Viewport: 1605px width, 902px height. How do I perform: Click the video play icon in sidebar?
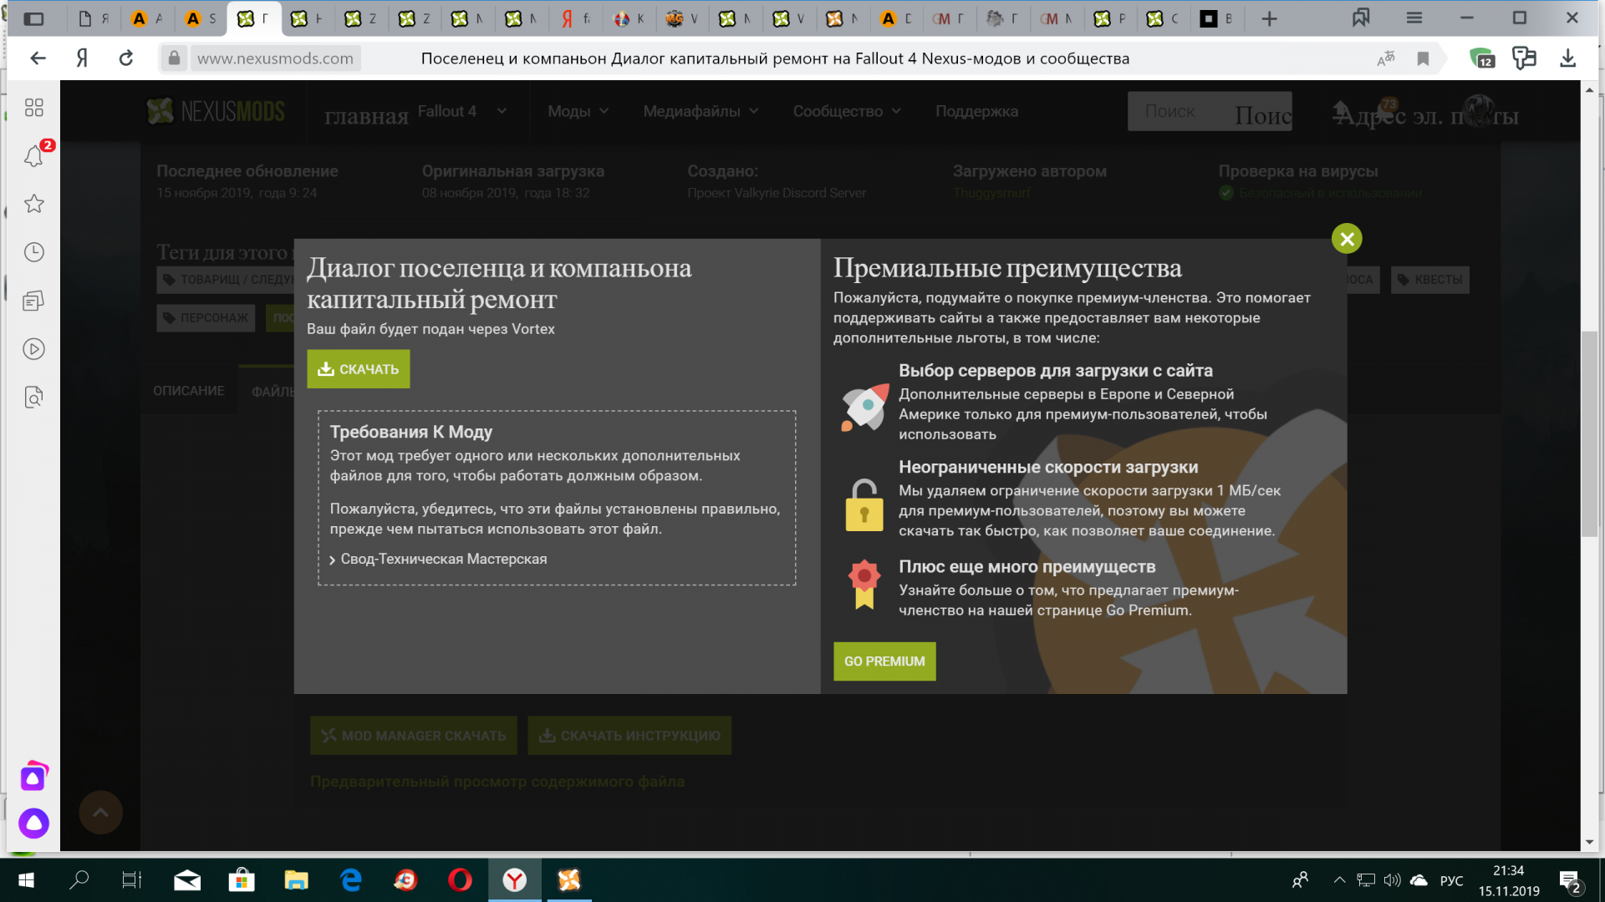(33, 349)
